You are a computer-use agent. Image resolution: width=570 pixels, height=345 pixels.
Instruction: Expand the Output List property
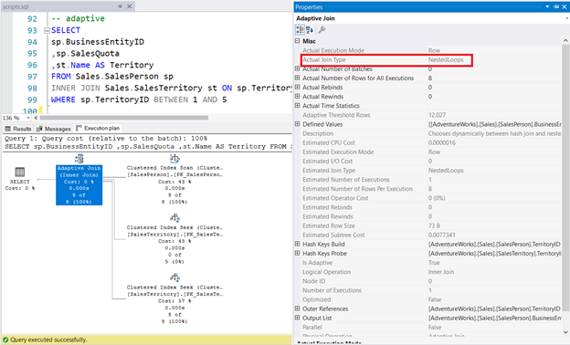tap(298, 318)
